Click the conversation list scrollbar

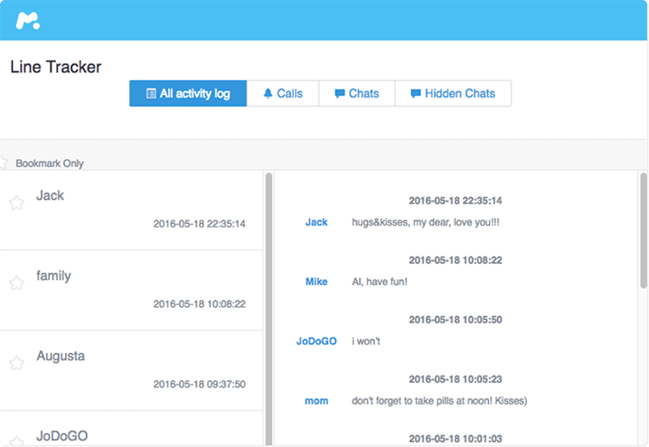pos(268,309)
